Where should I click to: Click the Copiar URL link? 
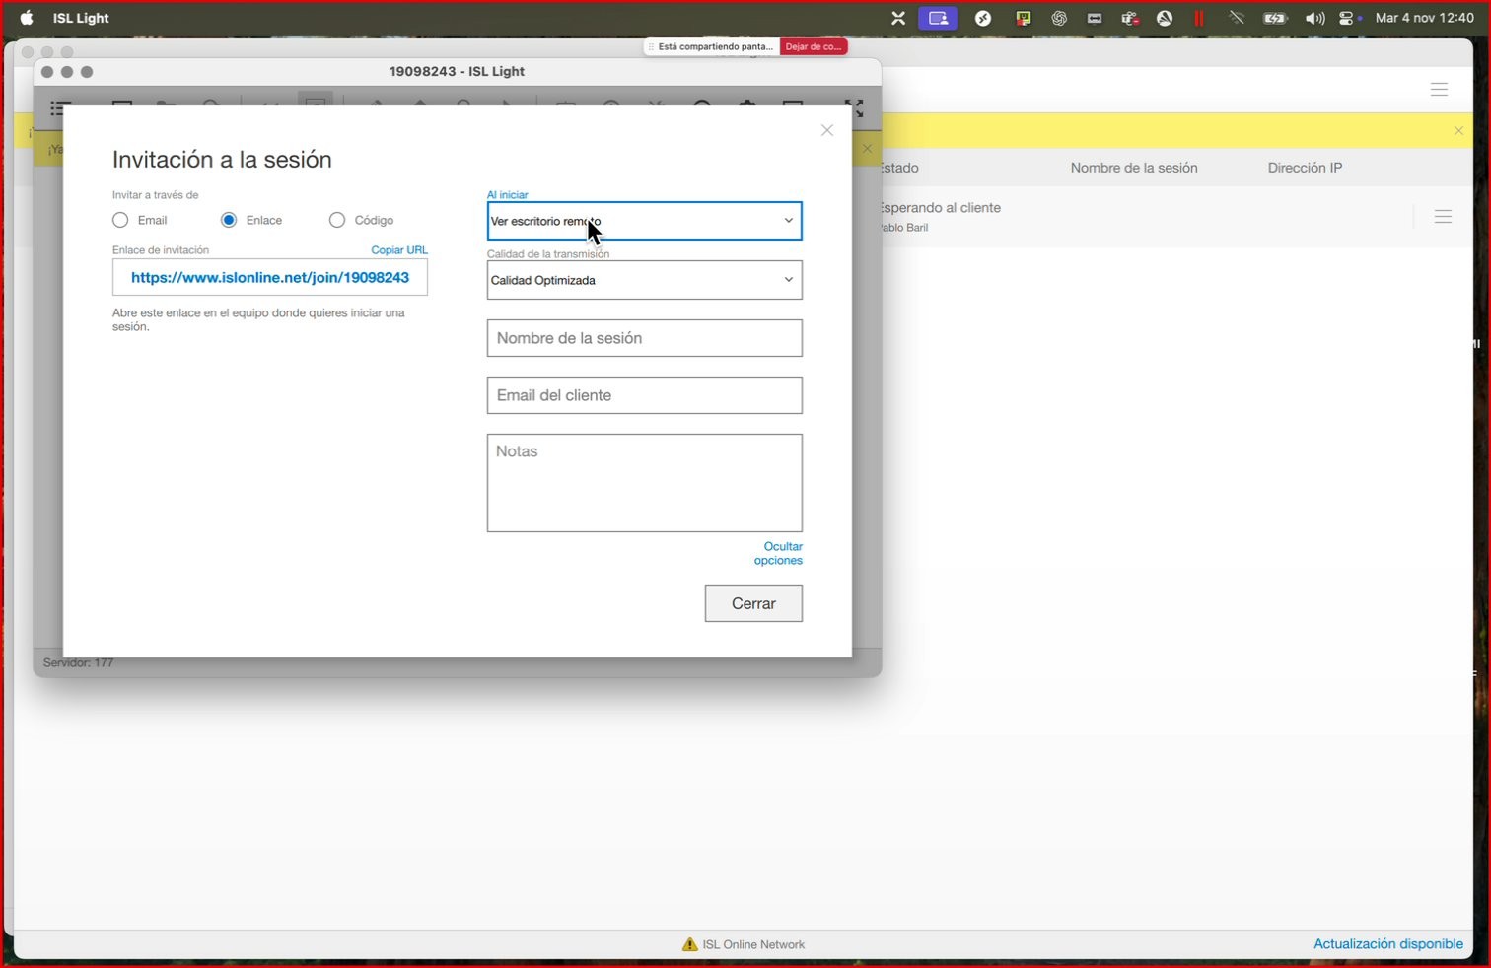tap(398, 249)
